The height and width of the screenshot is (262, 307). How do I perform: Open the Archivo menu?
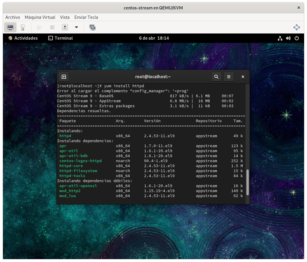[x=13, y=17]
